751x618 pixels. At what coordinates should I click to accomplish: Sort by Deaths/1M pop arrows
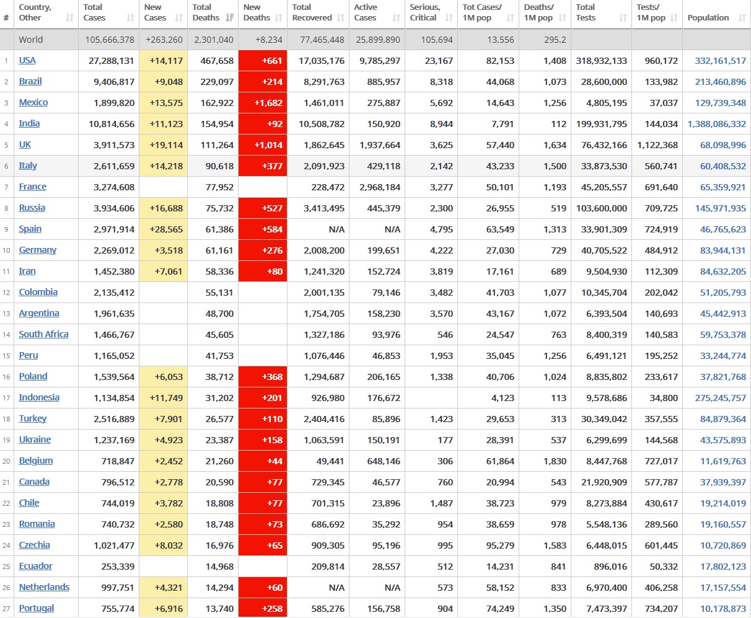tap(563, 18)
